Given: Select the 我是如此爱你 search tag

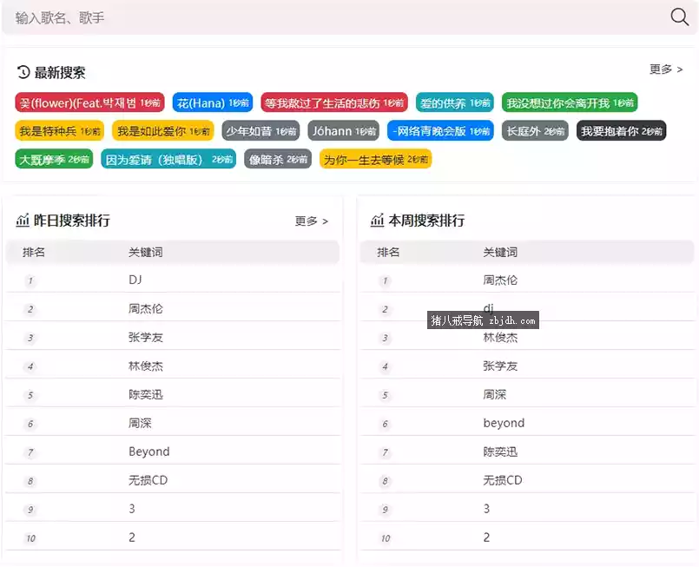Looking at the screenshot, I should pos(163,130).
